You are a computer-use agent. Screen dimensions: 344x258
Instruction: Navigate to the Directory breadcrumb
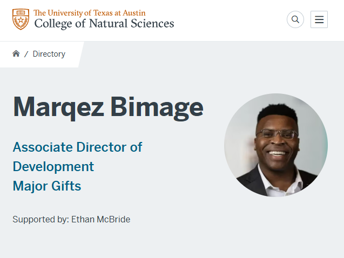point(49,54)
